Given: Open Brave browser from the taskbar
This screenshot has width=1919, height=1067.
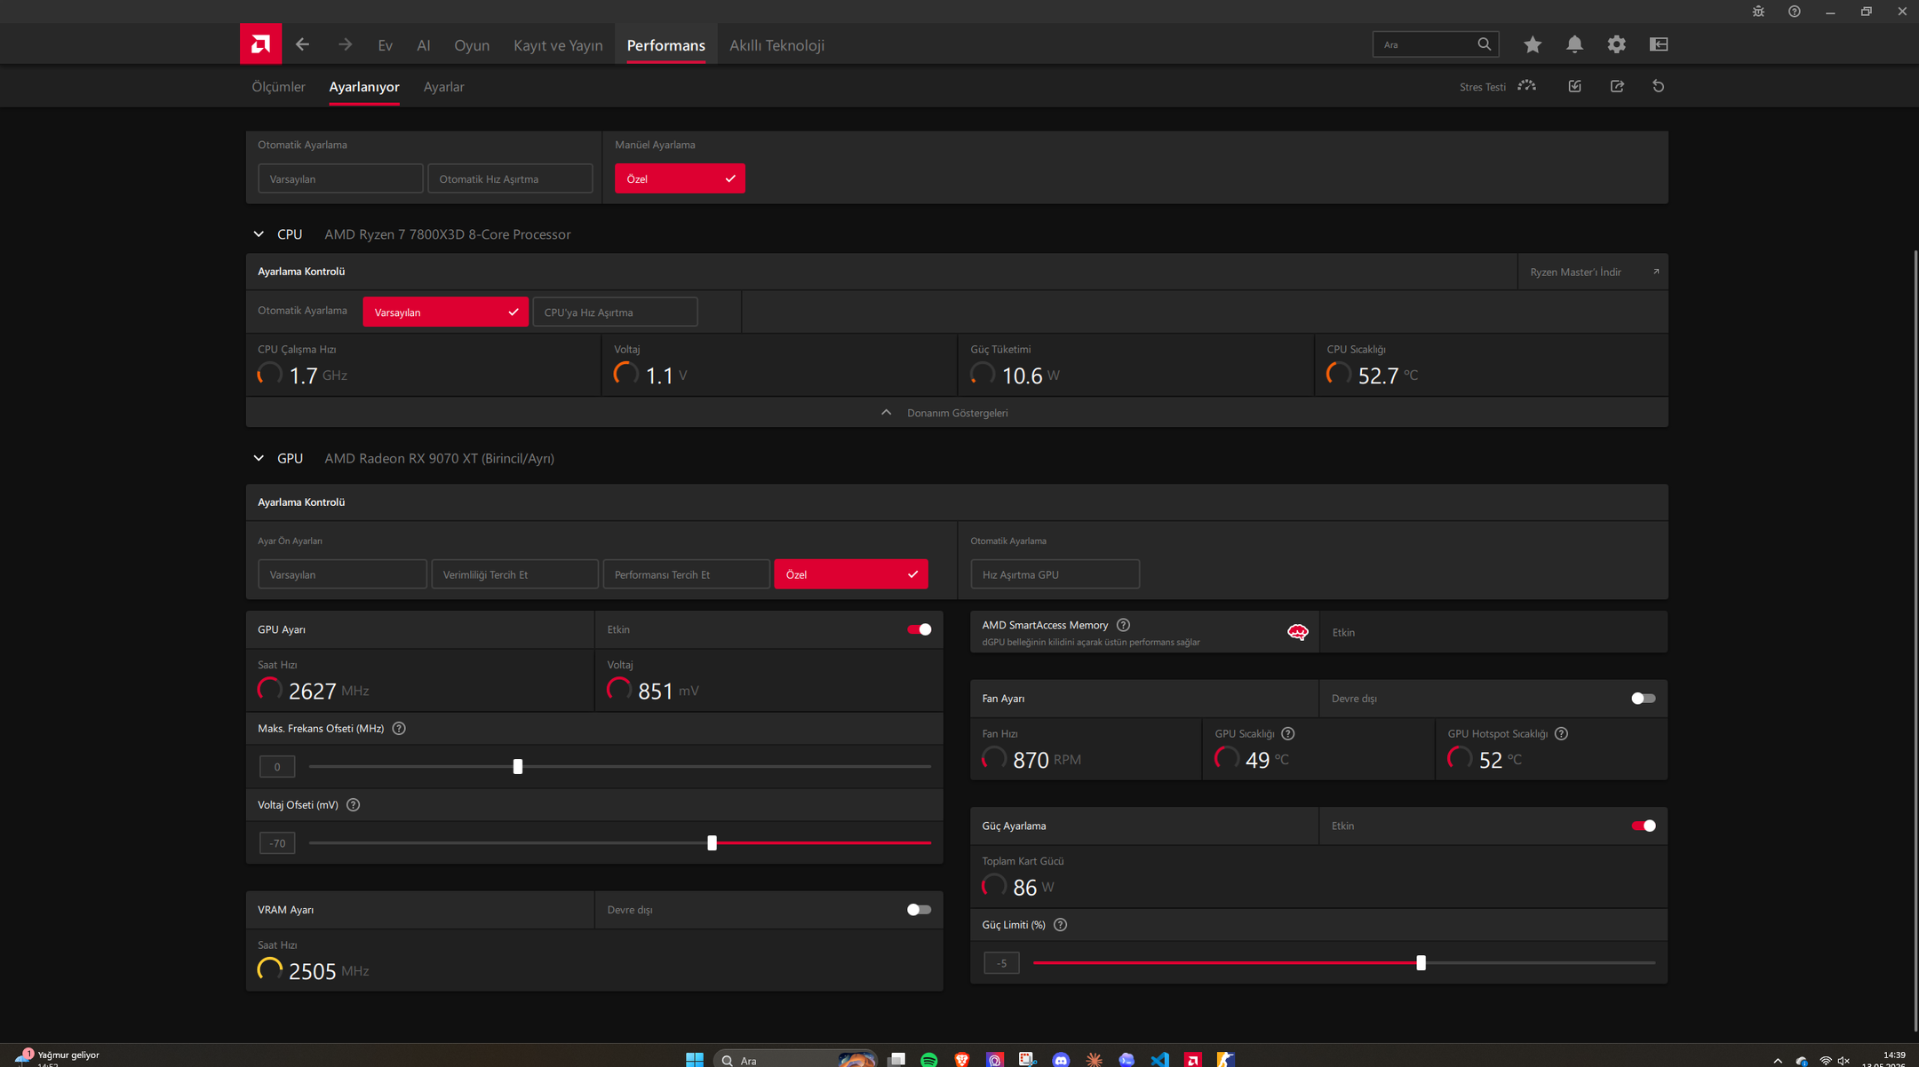Looking at the screenshot, I should coord(962,1059).
